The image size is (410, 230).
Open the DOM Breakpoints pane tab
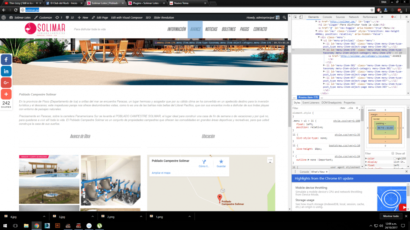tap(332, 103)
